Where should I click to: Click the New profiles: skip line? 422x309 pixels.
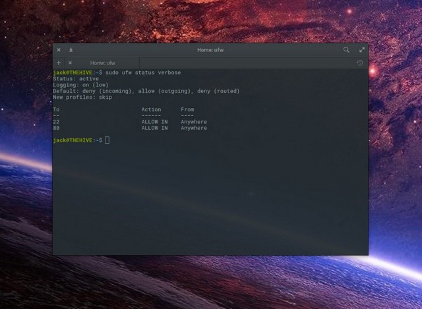[x=82, y=98]
